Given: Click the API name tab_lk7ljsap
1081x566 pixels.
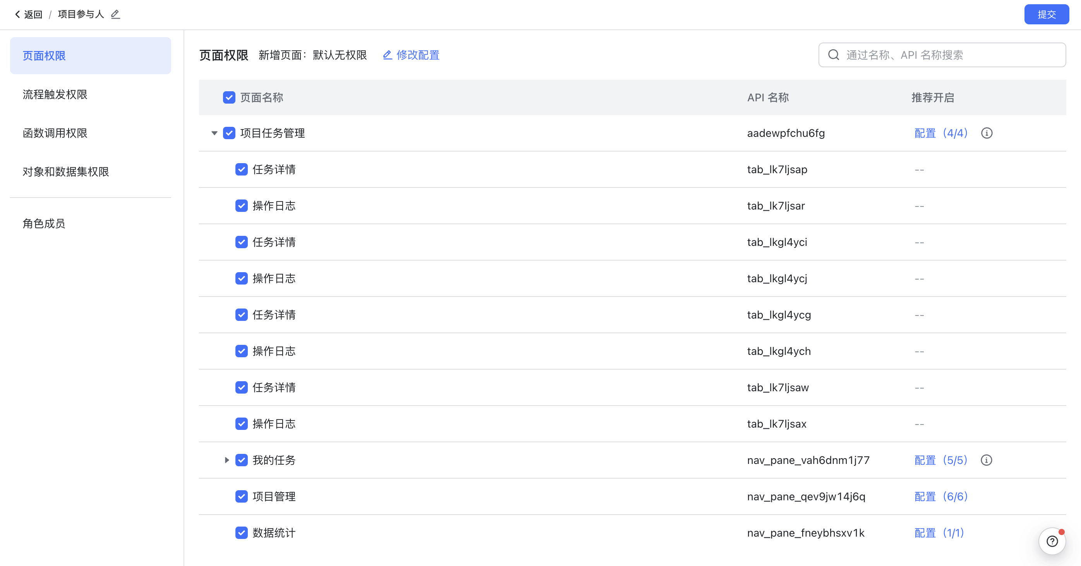Looking at the screenshot, I should (x=777, y=169).
